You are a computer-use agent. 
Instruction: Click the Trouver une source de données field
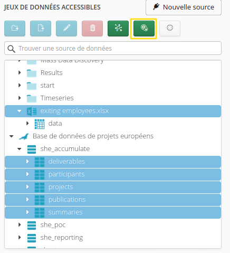pyautogui.click(x=113, y=48)
